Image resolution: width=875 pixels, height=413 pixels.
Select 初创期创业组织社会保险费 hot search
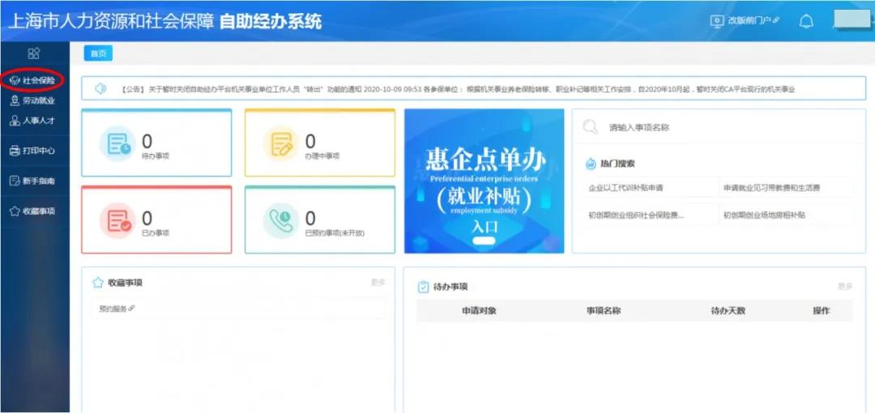point(636,215)
